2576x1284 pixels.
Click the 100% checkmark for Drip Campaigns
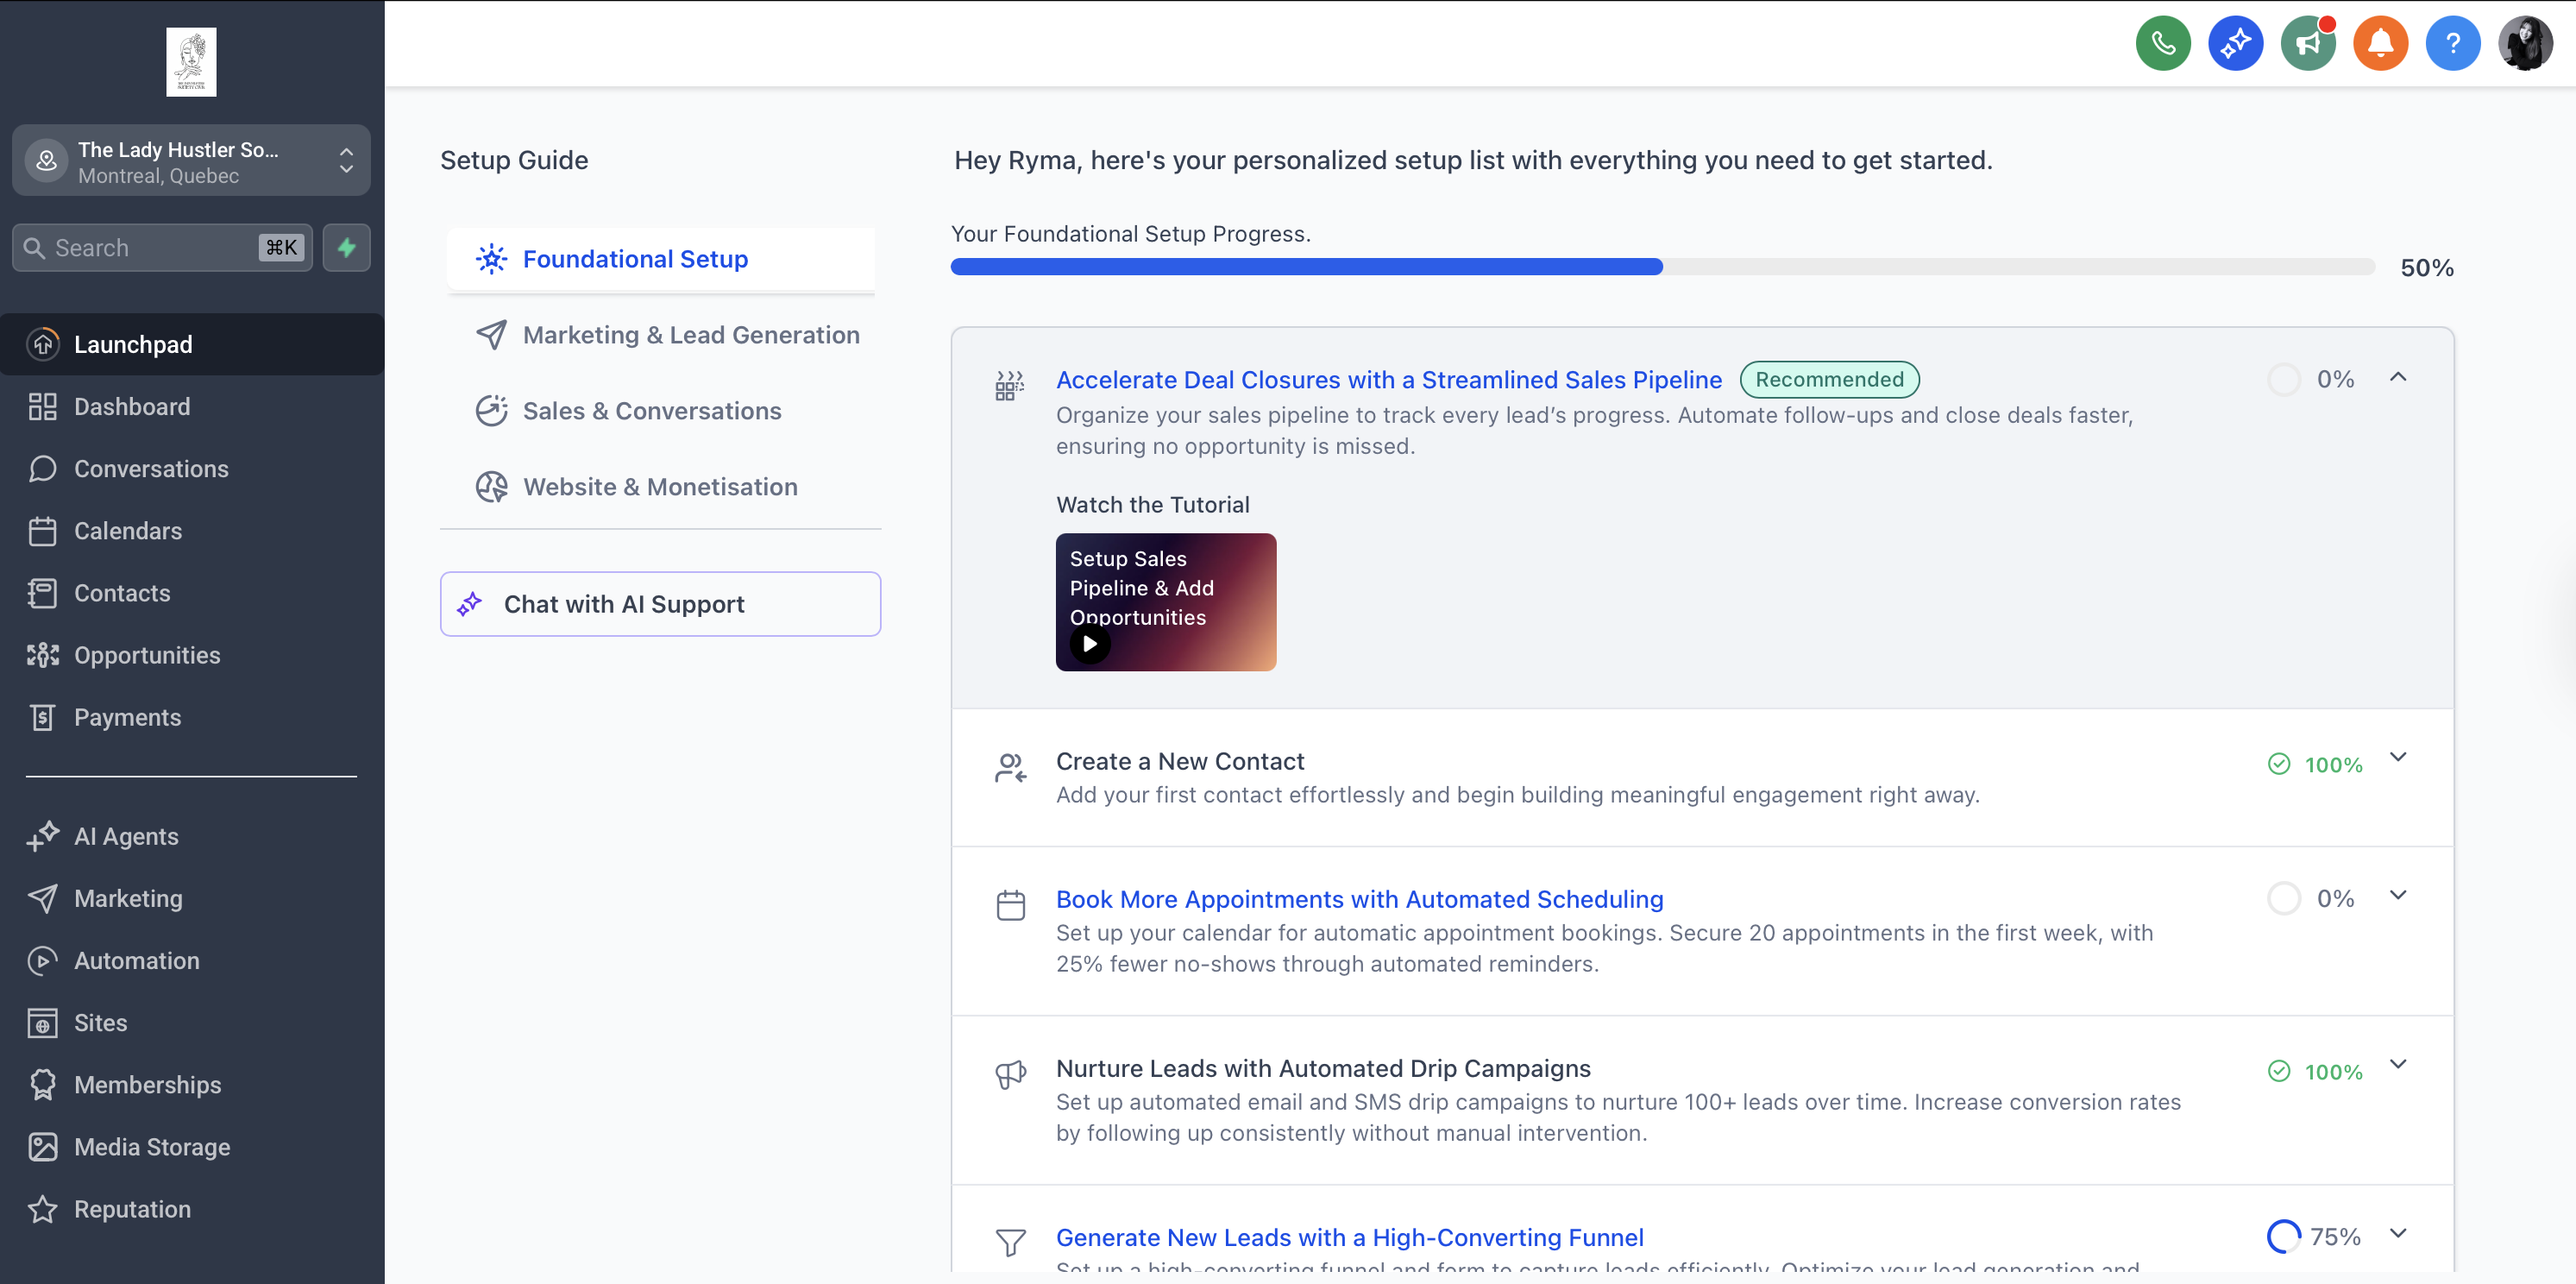pos(2279,1071)
